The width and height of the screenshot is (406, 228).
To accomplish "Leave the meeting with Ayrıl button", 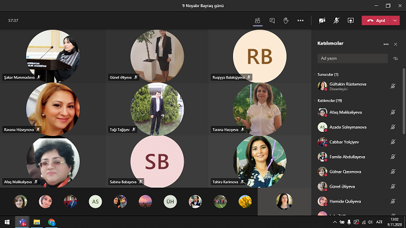I will coord(376,20).
